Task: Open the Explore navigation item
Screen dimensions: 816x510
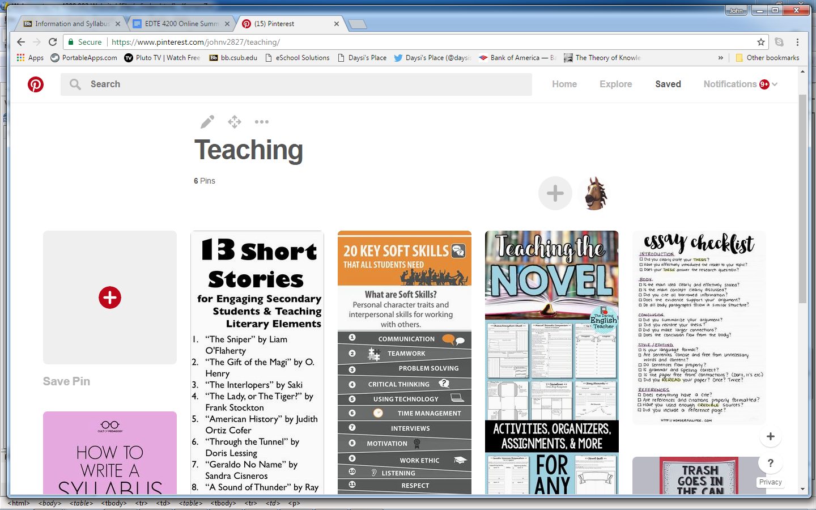Action: coord(615,84)
